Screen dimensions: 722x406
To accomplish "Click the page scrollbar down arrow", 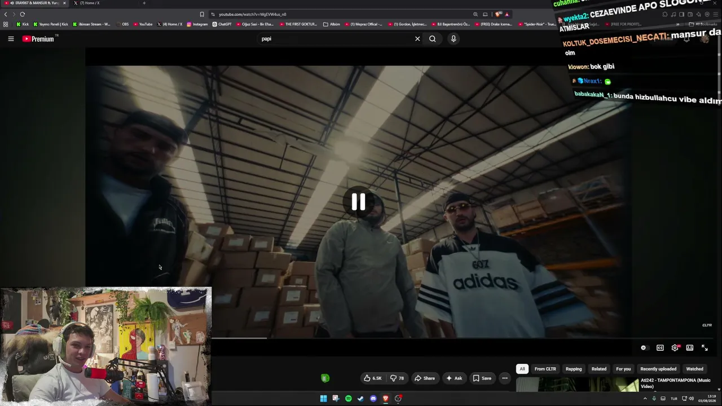I will point(719,389).
